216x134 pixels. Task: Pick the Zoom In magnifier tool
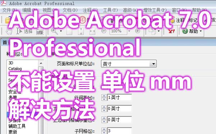[x=54, y=31]
